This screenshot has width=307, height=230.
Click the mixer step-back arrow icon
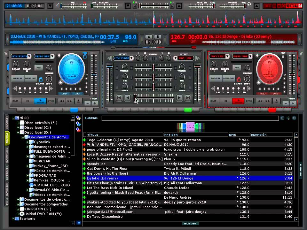128,97
